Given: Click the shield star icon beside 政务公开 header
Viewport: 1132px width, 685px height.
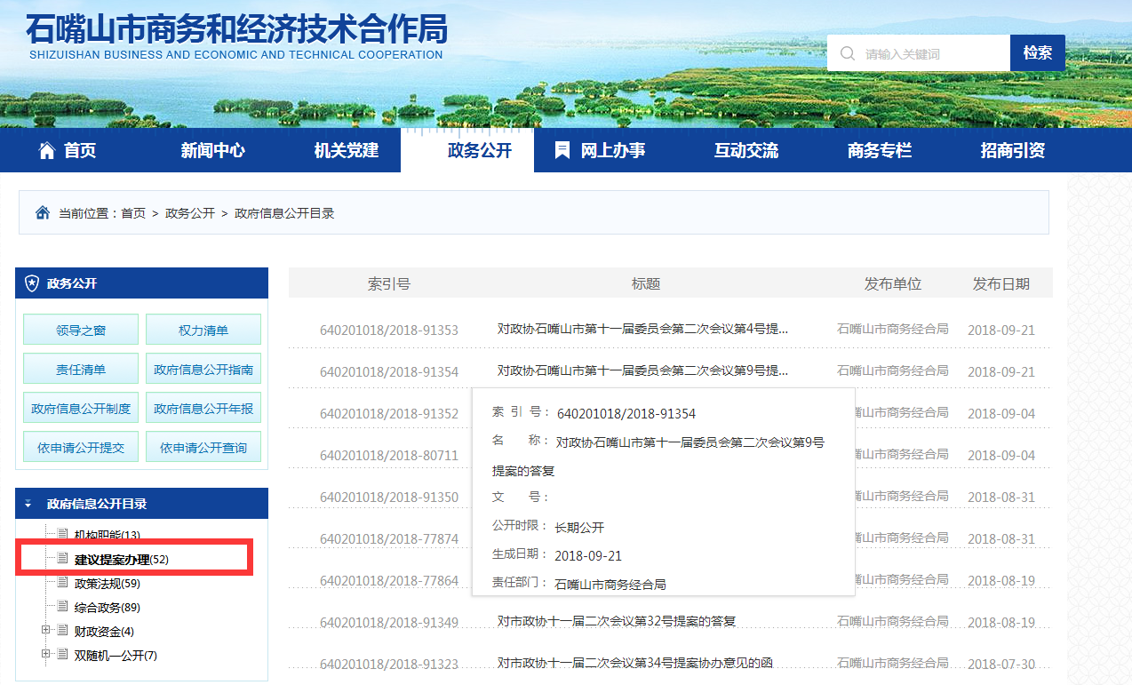Looking at the screenshot, I should coord(32,283).
